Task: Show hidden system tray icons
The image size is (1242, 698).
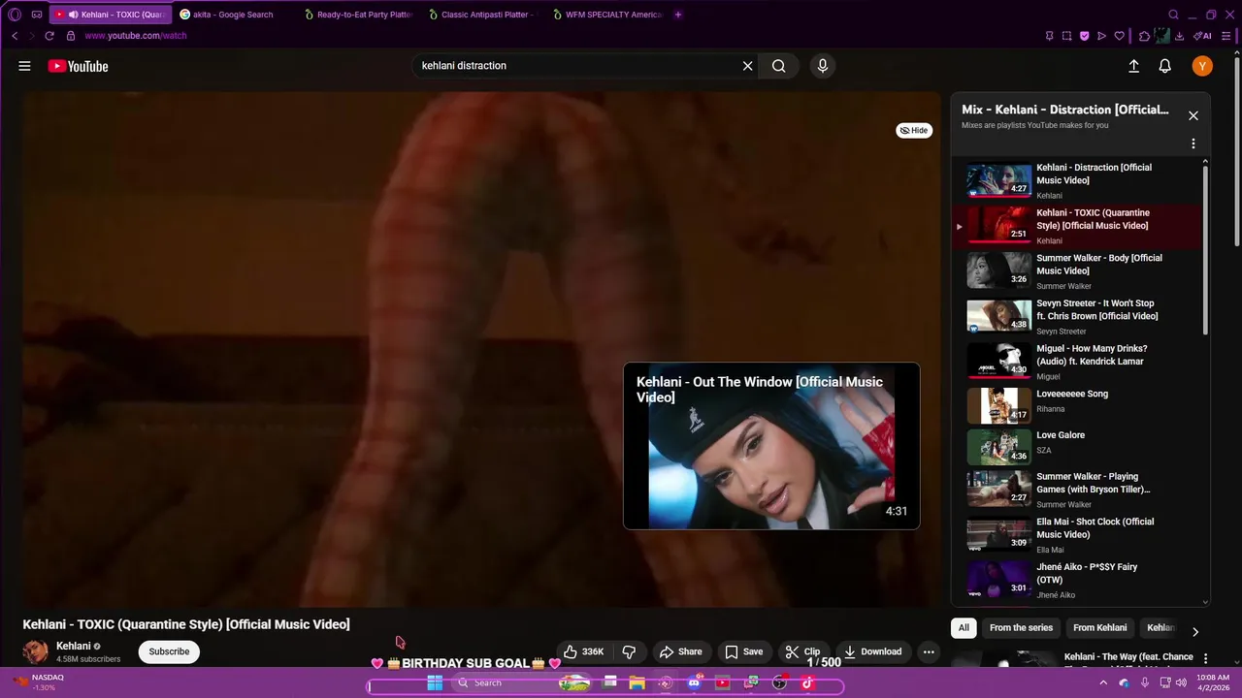Action: coord(1102,682)
